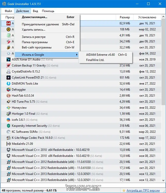The height and width of the screenshot is (193, 166).
Task: Select Принудительное удаление menu entry
Action: coord(47,24)
